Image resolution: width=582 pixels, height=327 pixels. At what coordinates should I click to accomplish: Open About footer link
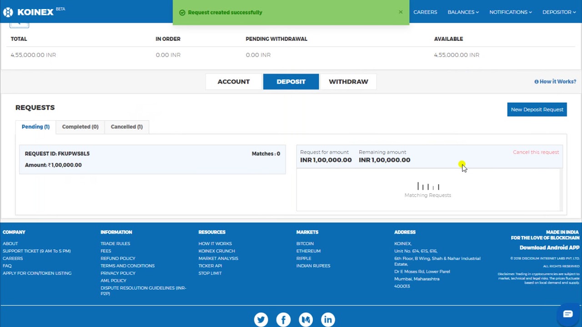point(10,243)
